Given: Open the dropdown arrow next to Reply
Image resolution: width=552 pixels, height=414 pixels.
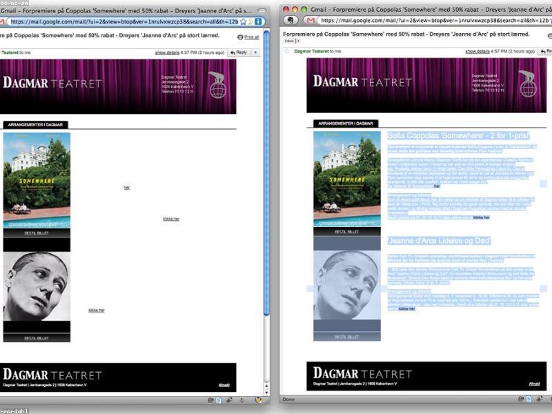Looking at the screenshot, I should [x=255, y=52].
